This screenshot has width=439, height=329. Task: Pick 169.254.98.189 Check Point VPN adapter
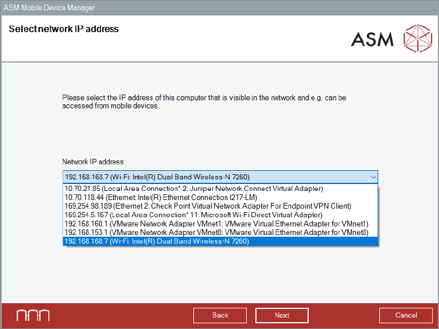(220, 206)
